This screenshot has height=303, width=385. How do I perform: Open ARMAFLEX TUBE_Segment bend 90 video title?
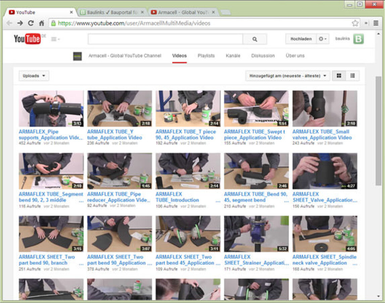point(51,197)
